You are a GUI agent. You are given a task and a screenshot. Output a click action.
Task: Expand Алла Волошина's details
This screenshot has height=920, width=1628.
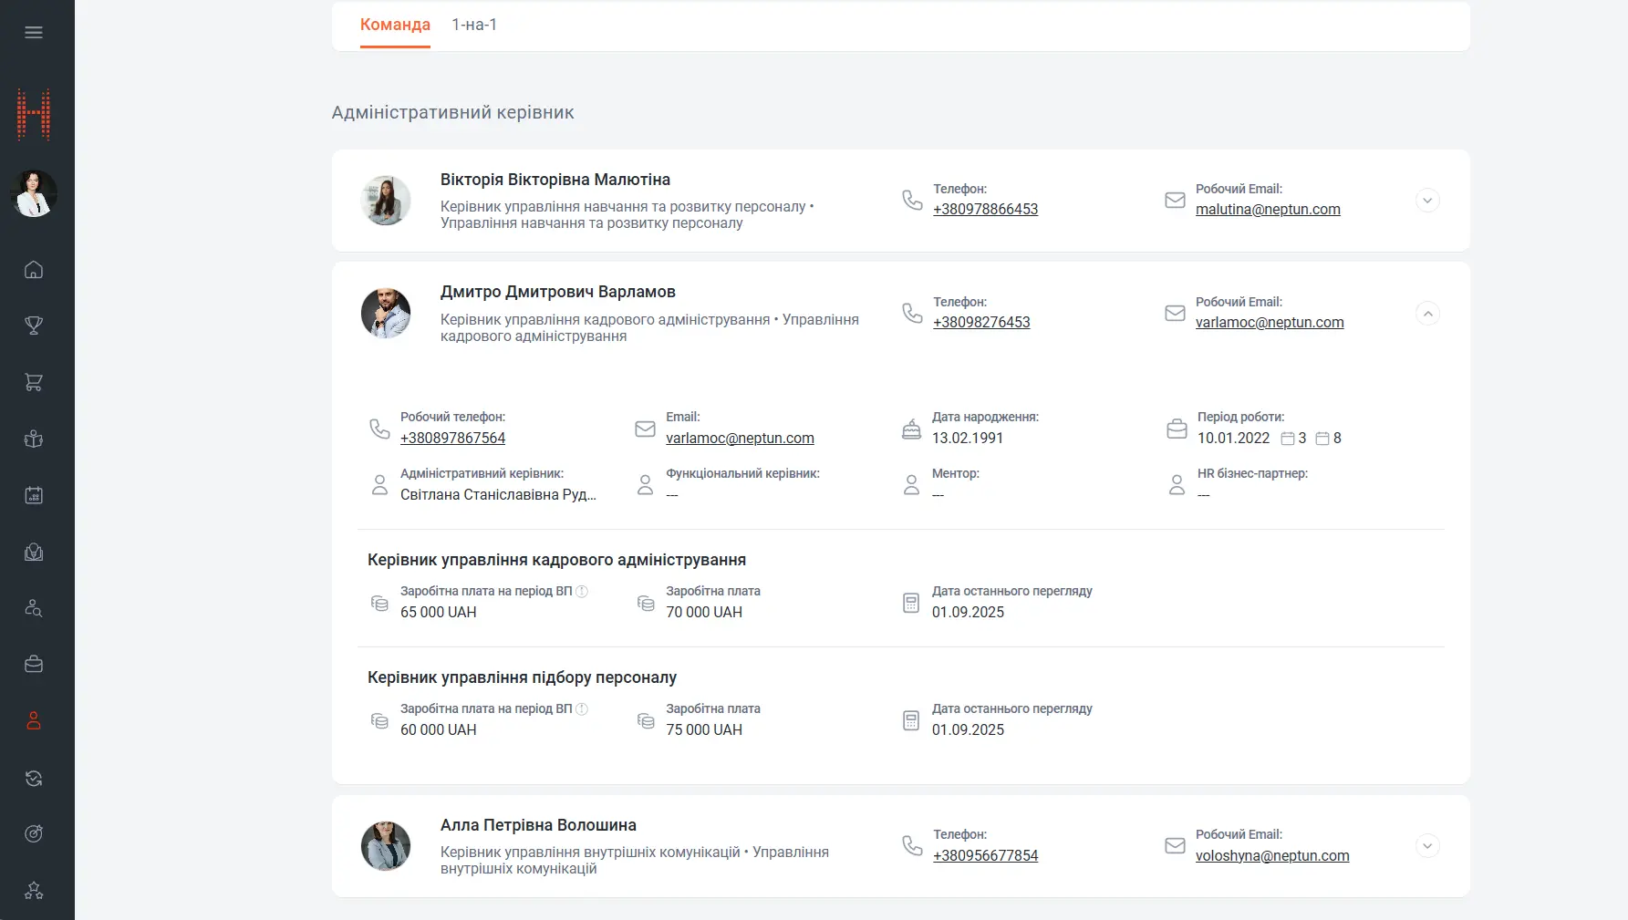coord(1427,846)
